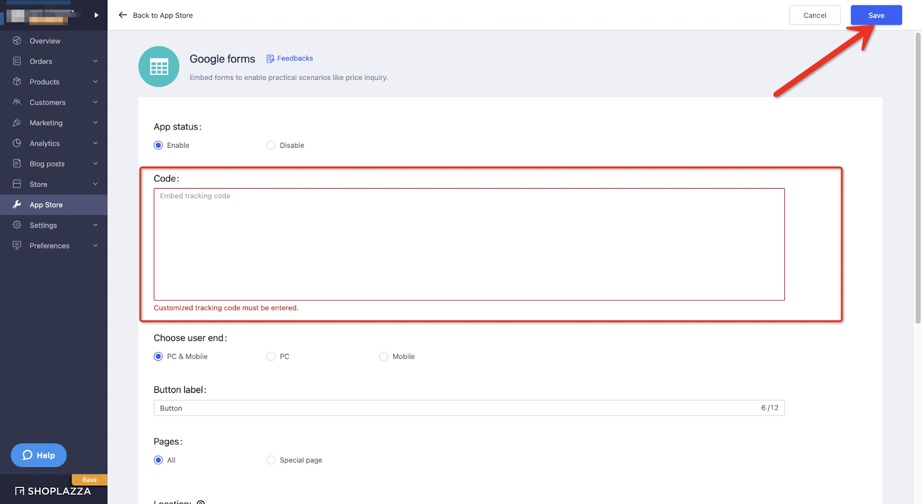Open the Help chat button
Viewport: 922px width, 504px height.
(x=39, y=455)
